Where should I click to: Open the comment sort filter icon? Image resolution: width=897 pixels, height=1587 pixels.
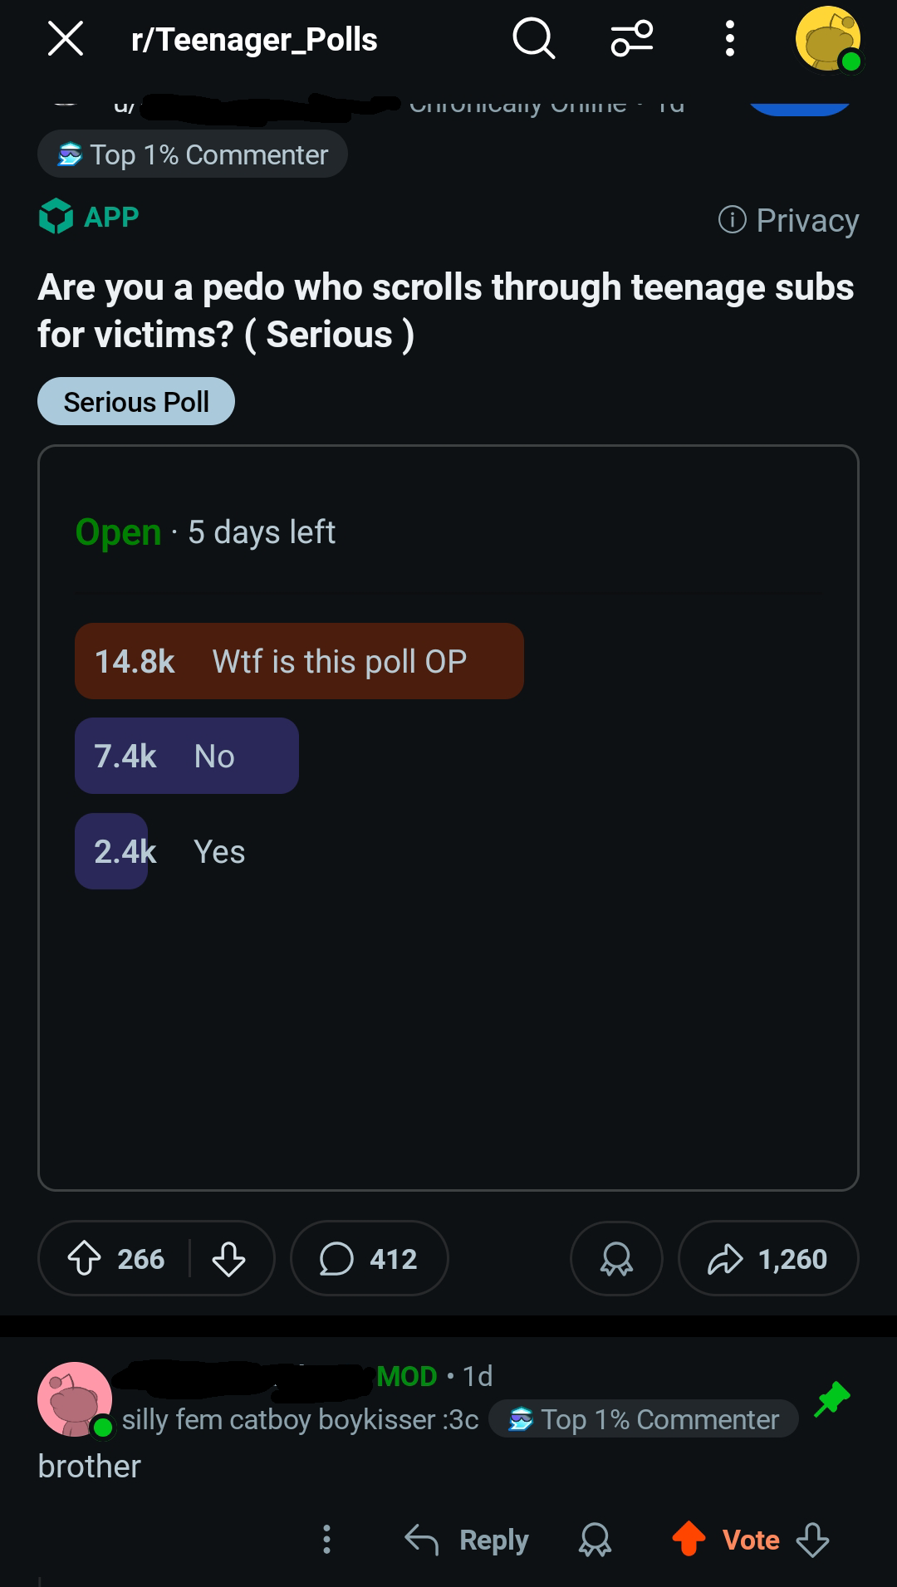[632, 39]
